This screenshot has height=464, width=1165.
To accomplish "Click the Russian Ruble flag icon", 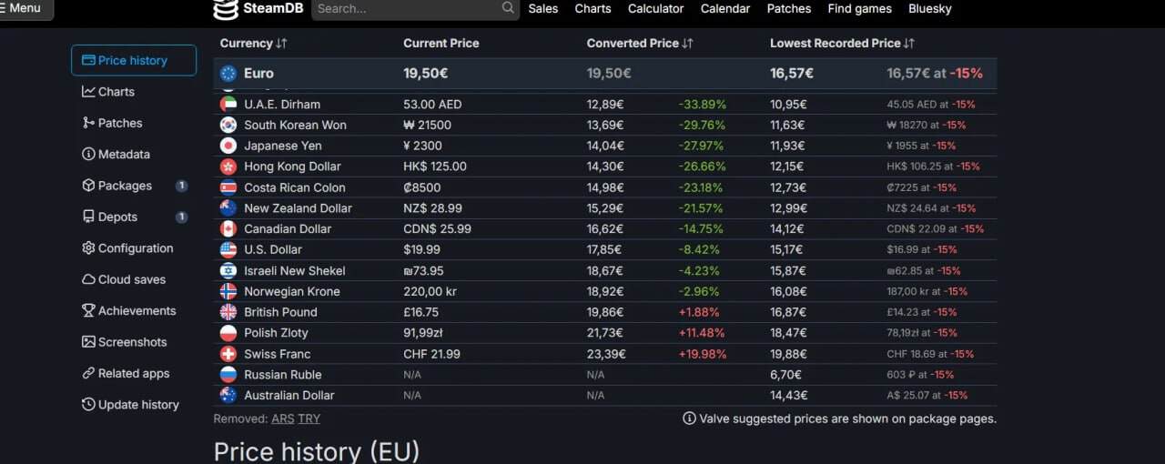I will tap(228, 375).
